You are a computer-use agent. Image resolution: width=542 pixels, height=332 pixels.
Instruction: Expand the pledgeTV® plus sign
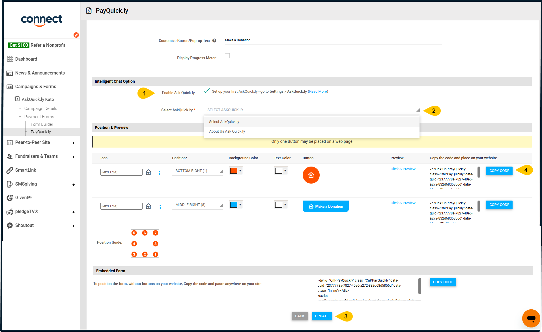74,212
